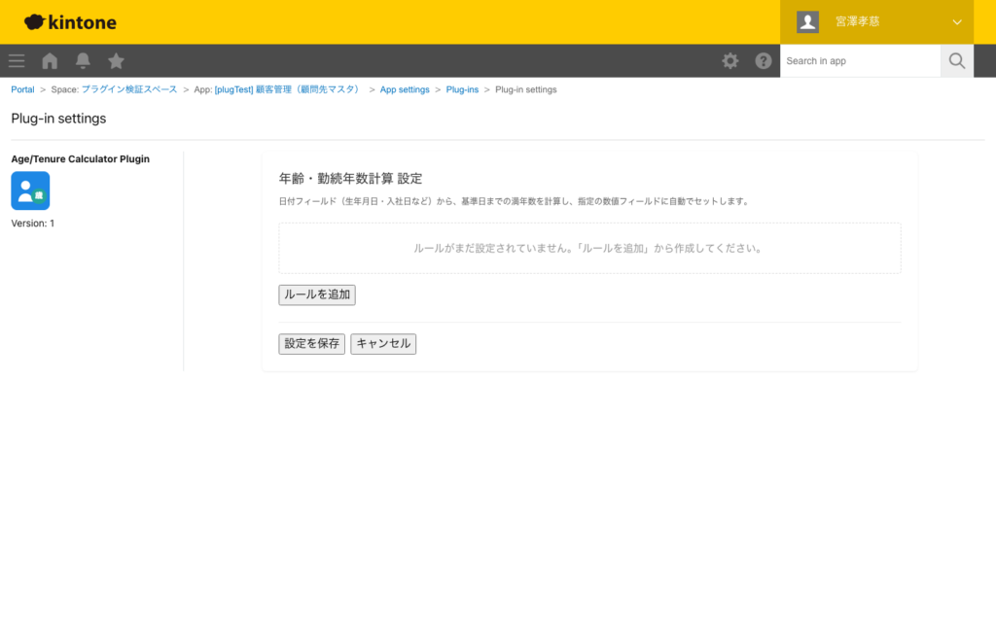Open notifications with the bell icon
The height and width of the screenshot is (622, 996).
coord(83,60)
